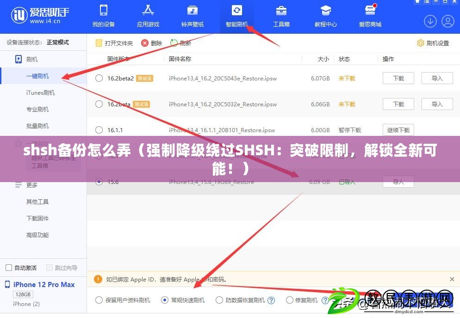This screenshot has height=318, width=460.
Task: Click 导入 for the 15.6 firmware
Action: click(x=398, y=182)
